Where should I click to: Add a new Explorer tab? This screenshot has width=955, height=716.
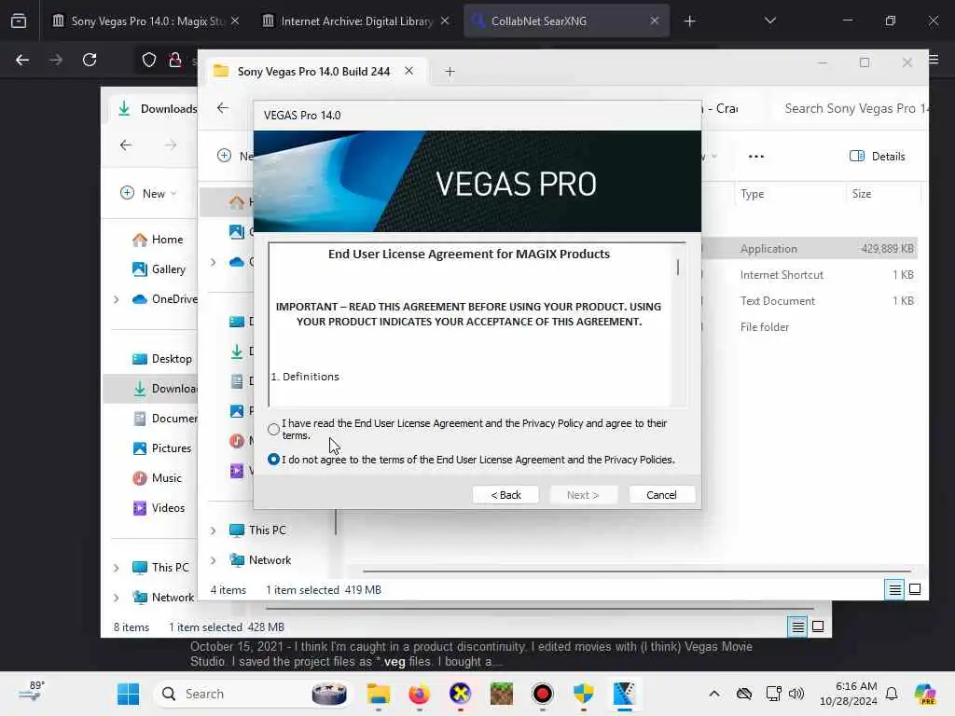coord(450,72)
